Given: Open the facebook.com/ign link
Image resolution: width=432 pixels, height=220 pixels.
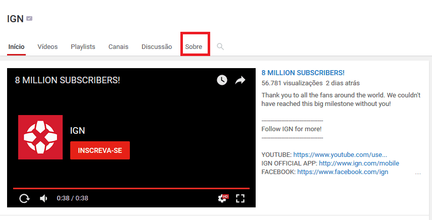Looking at the screenshot, I should click(343, 172).
